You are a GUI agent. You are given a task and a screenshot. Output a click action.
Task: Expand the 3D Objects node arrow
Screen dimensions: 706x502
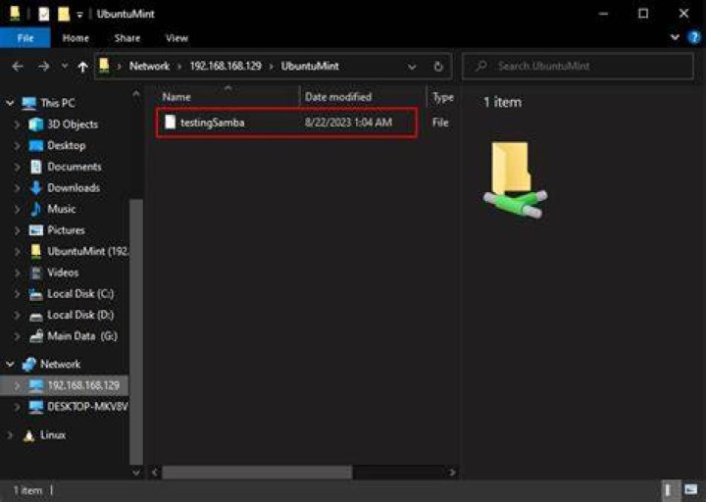(17, 125)
